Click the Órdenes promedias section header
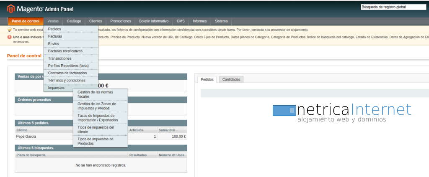 [x=101, y=100]
